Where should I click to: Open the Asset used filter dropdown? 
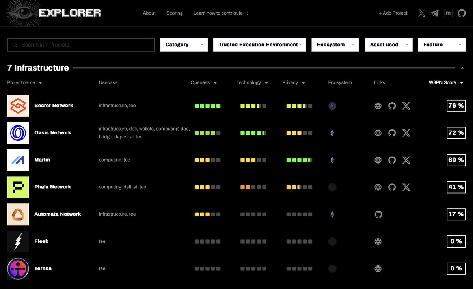click(389, 45)
